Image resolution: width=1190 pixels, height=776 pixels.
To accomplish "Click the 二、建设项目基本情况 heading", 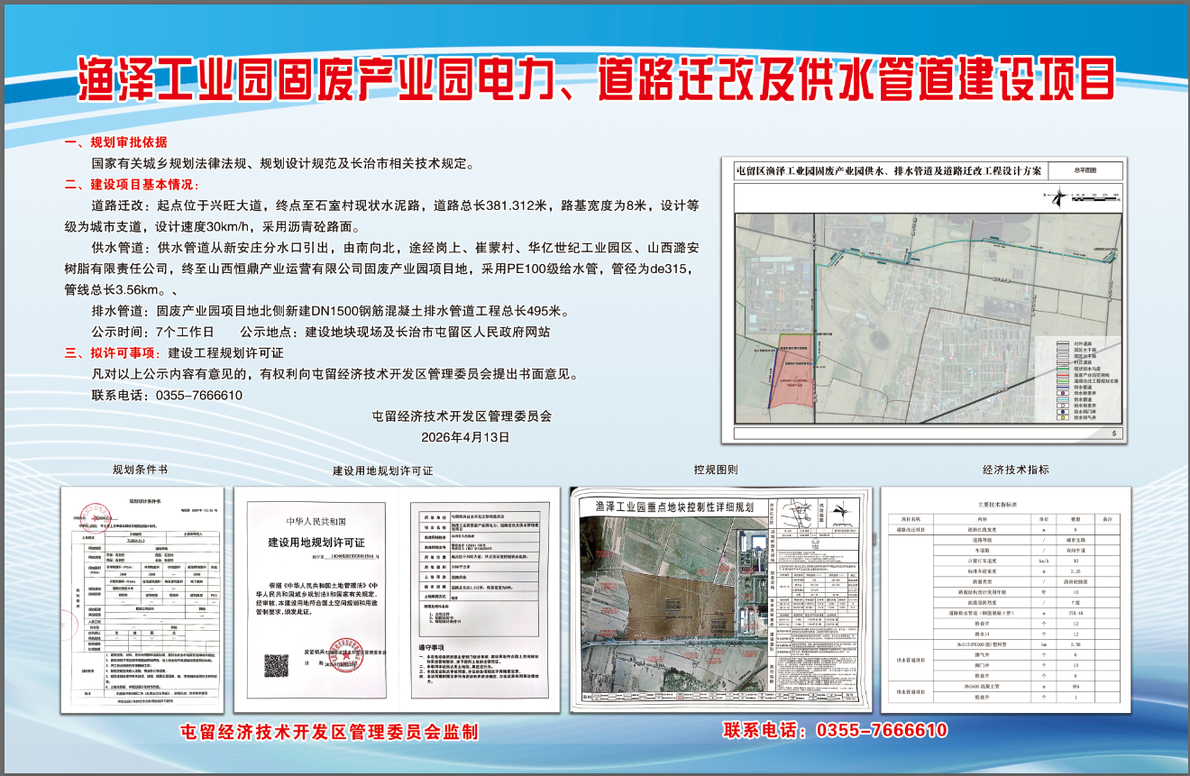I will (131, 185).
